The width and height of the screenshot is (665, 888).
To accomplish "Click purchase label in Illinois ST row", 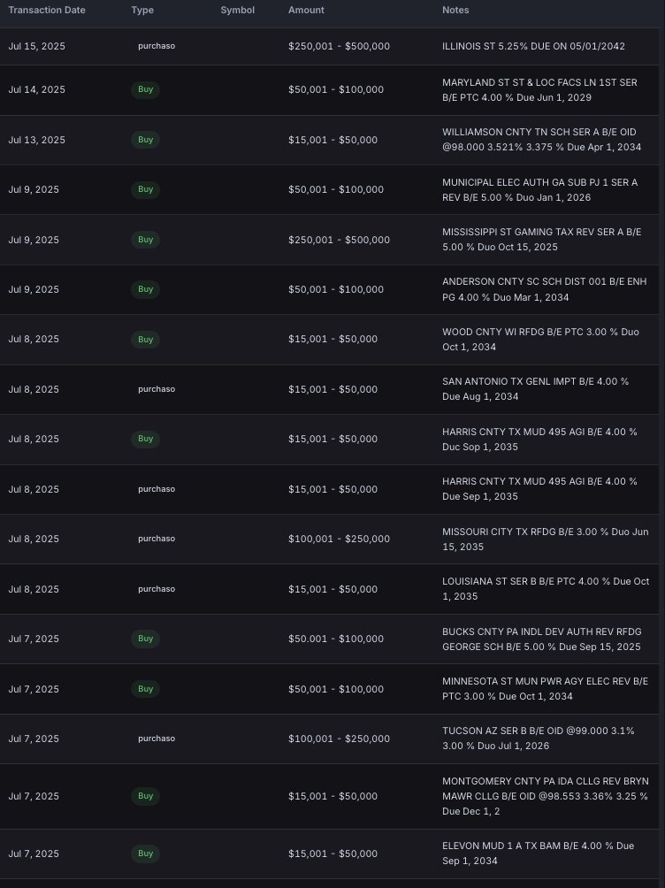I will (x=157, y=45).
